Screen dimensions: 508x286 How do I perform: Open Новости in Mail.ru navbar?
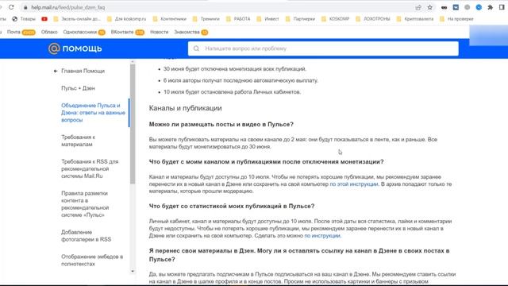159,32
